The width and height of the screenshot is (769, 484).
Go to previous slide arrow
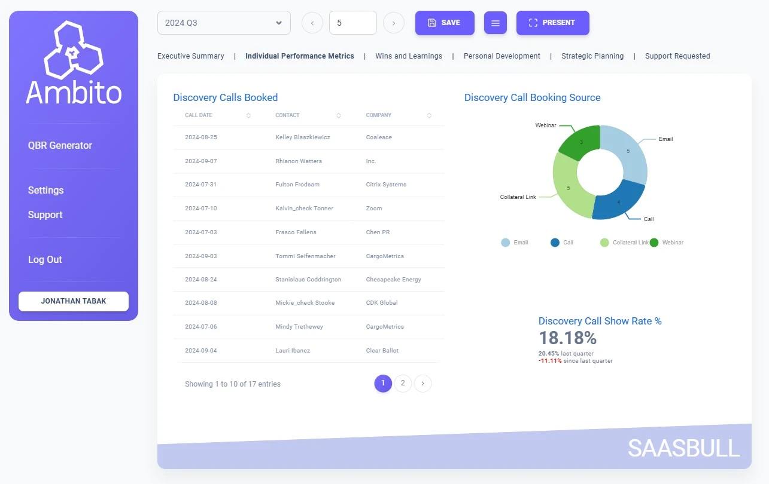pos(312,23)
